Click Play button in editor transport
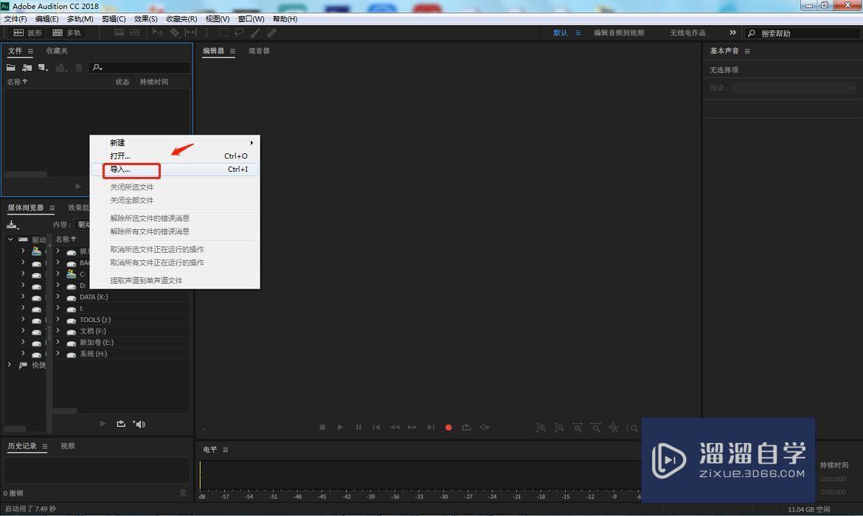 [x=340, y=428]
